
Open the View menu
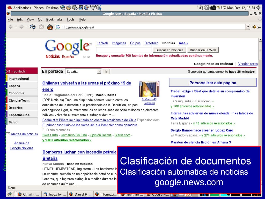coord(30,19)
